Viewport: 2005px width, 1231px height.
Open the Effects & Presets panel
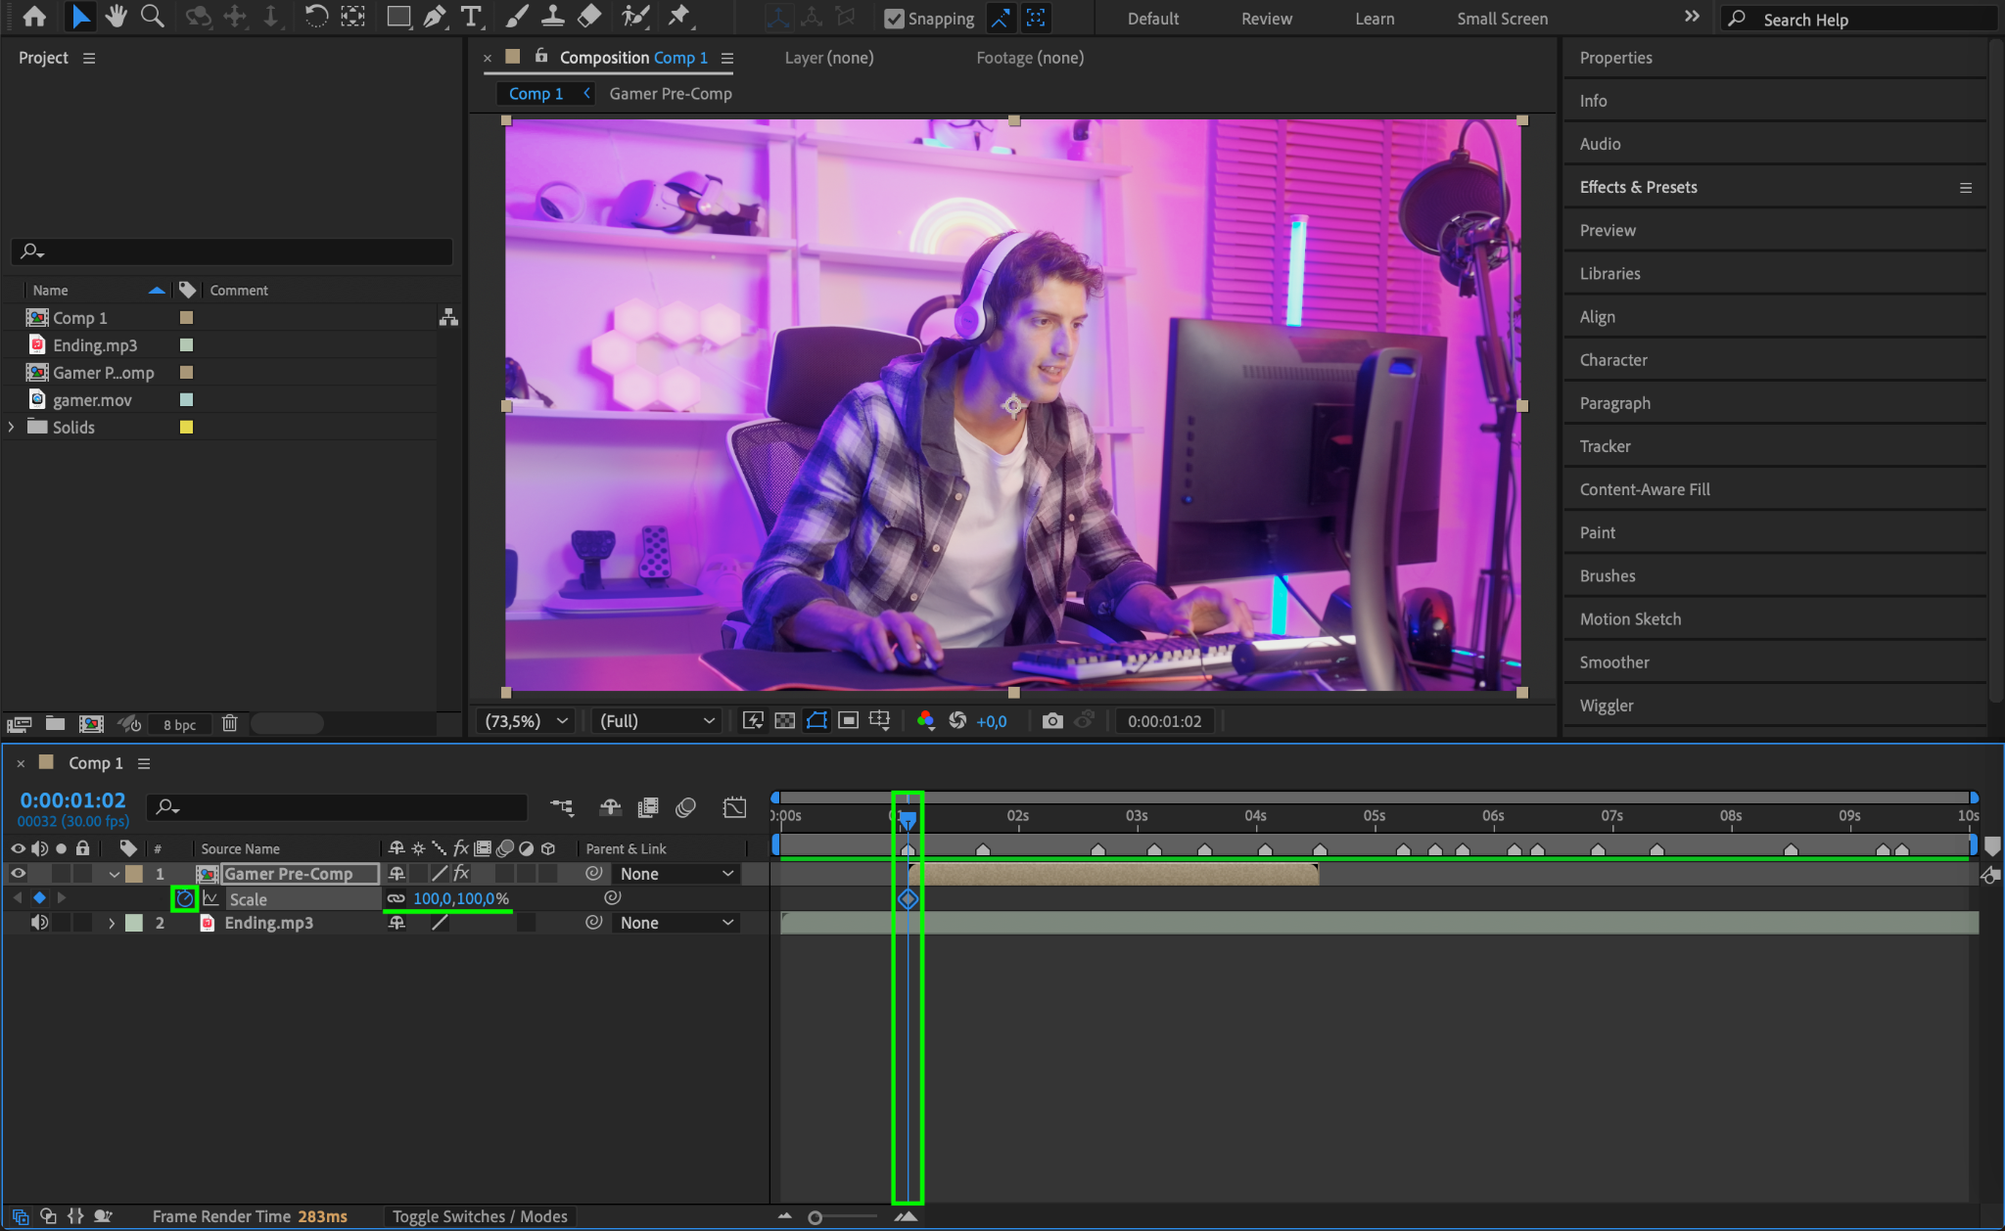(x=1638, y=187)
